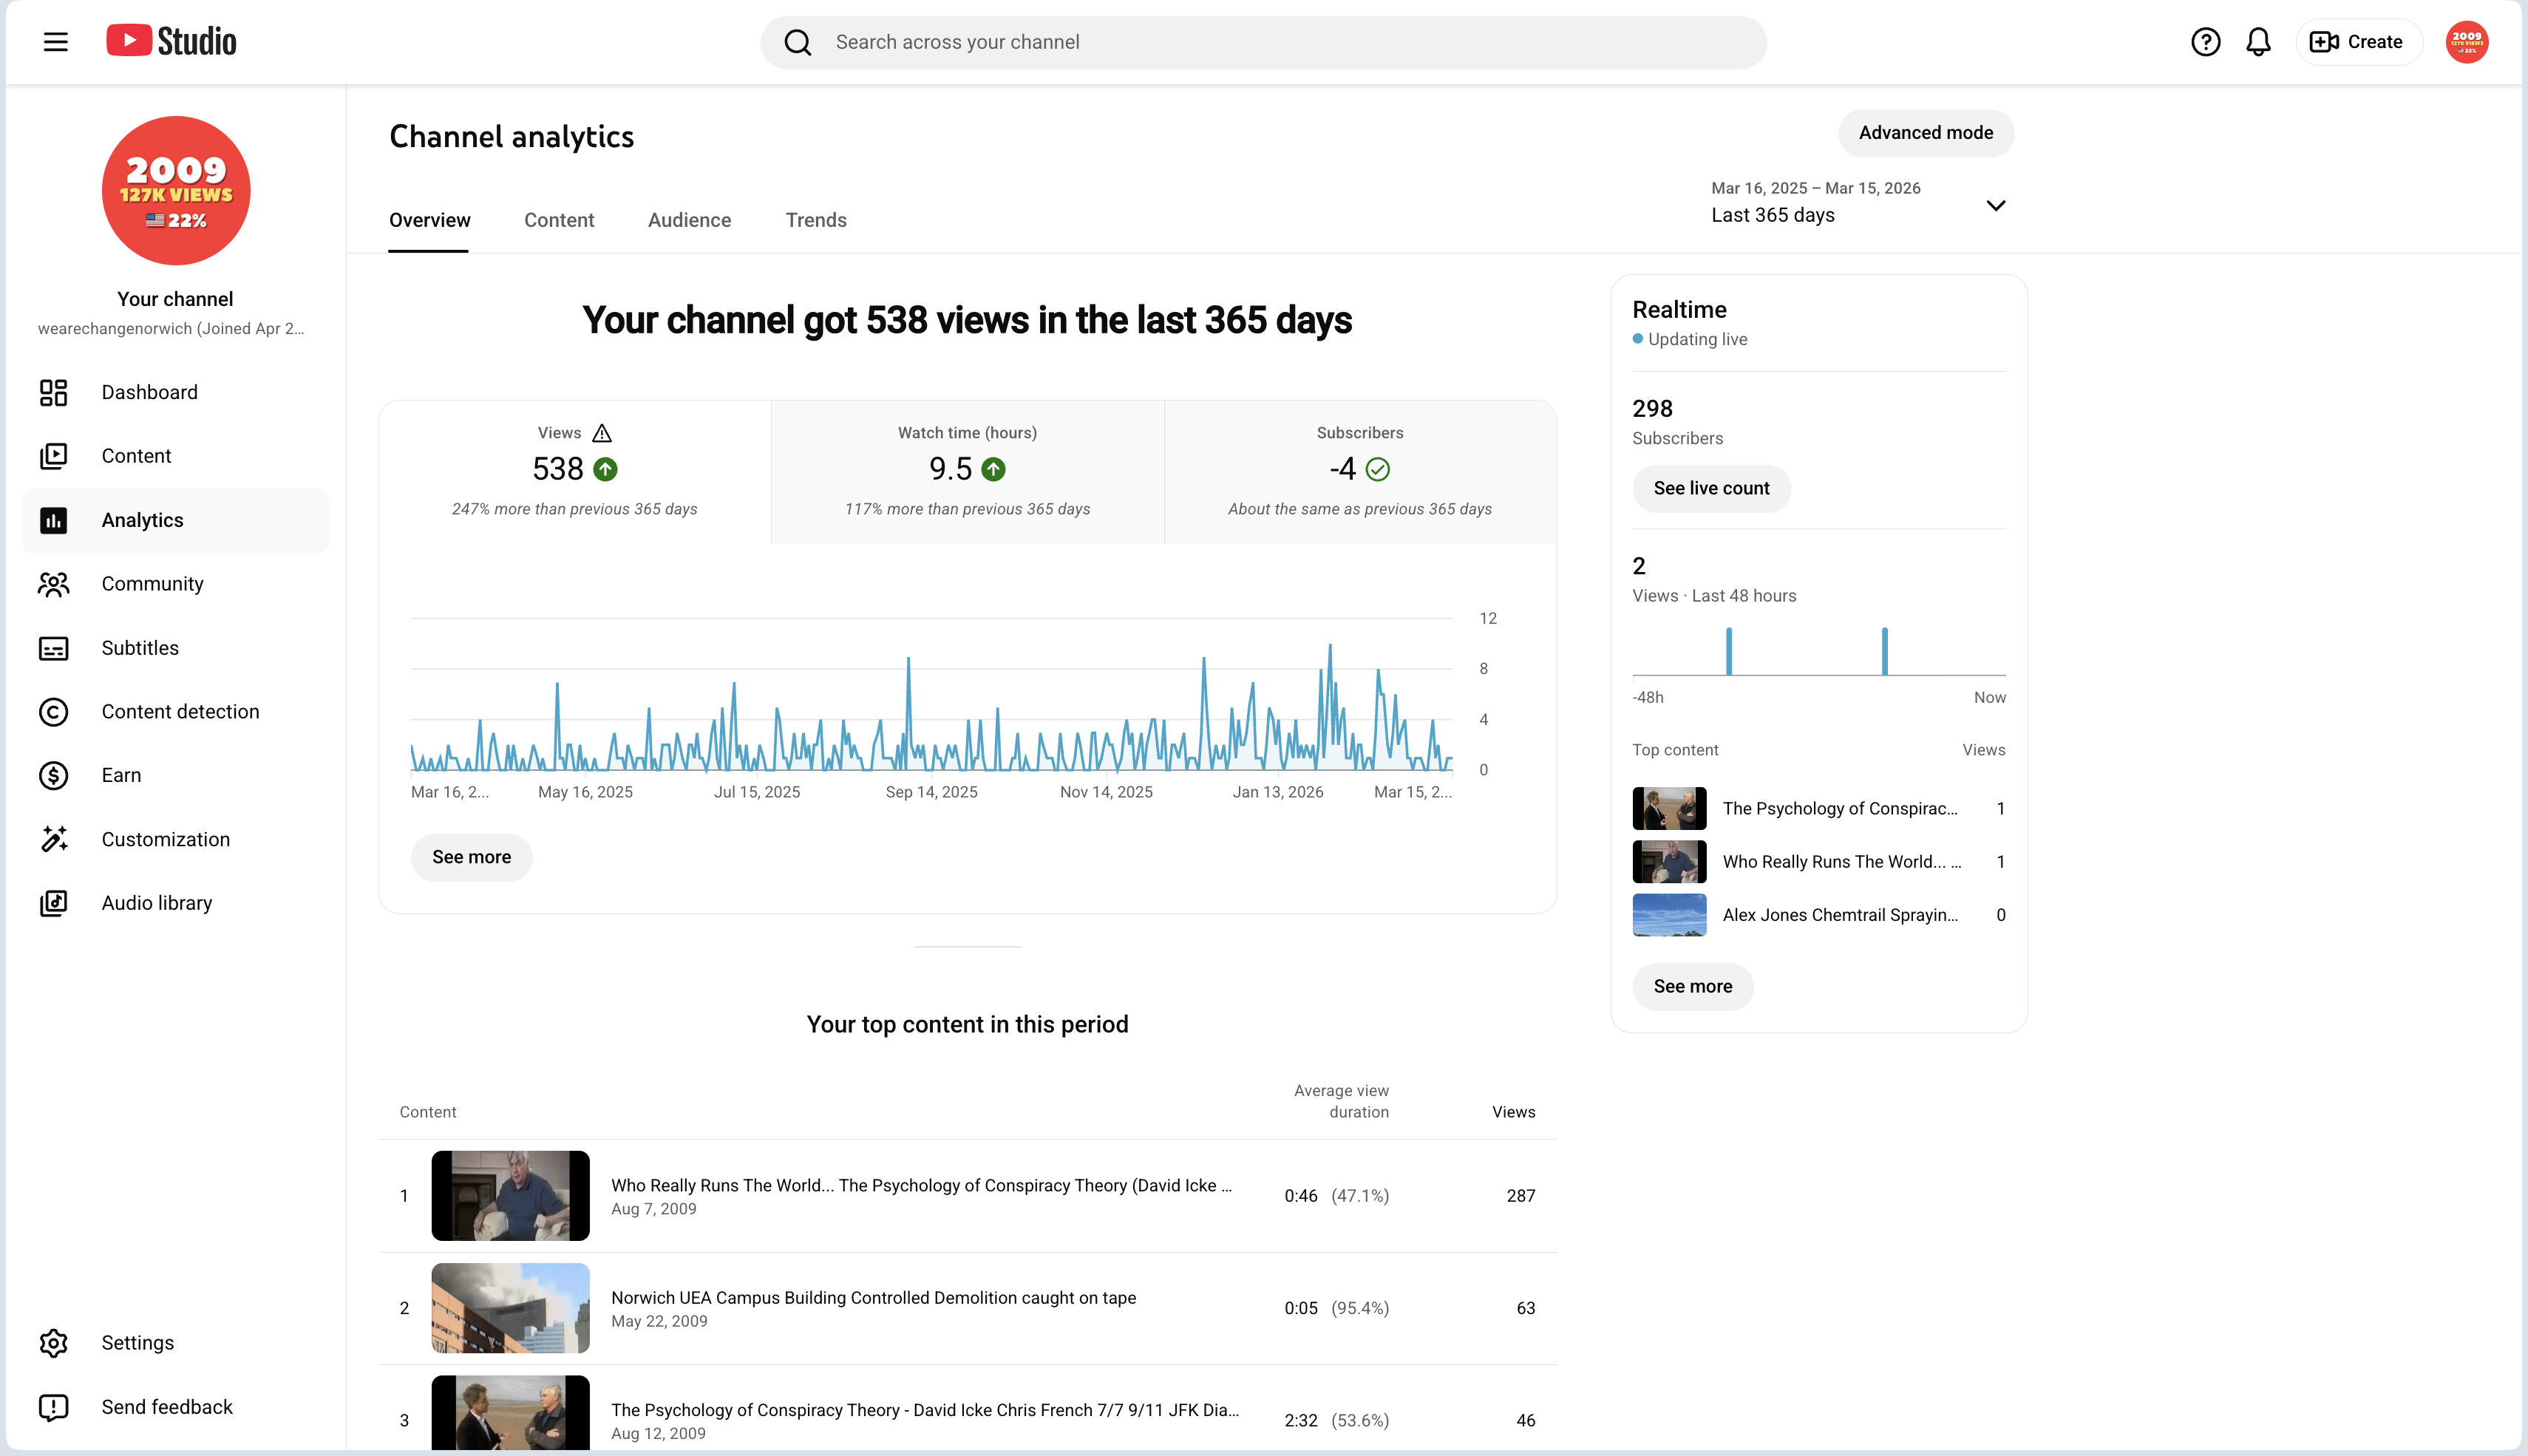Click the 298 Subscribers count

[1652, 408]
